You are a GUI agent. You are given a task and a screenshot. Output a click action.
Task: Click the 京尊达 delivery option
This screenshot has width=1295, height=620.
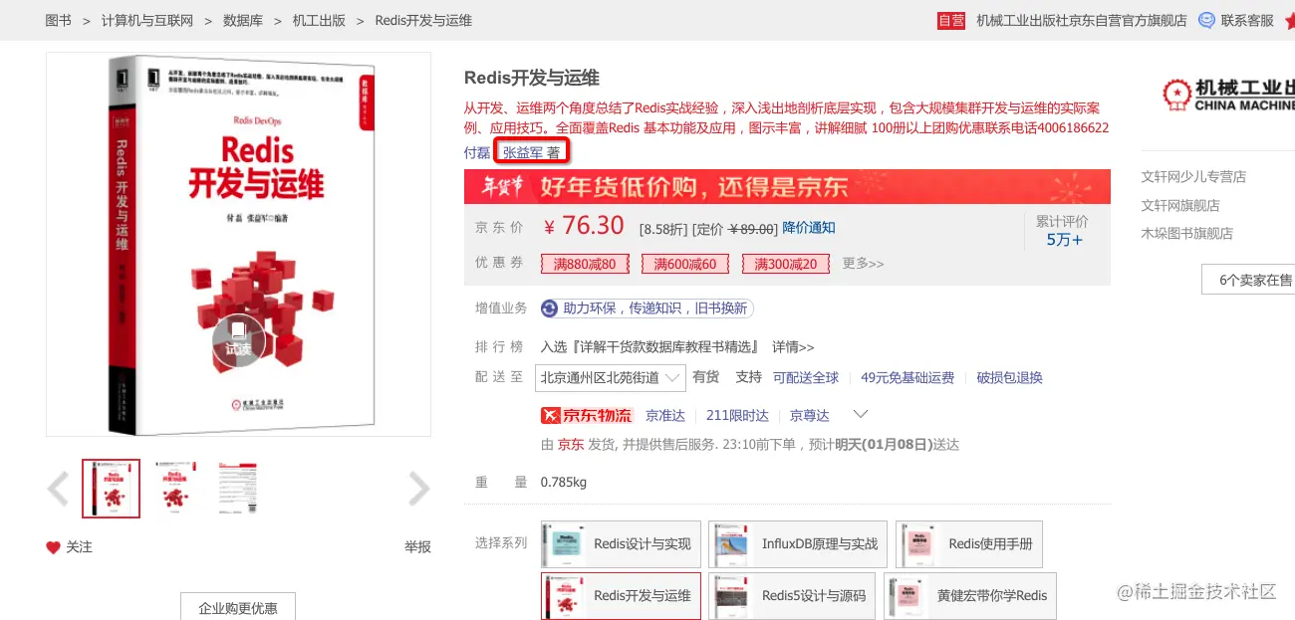[810, 415]
